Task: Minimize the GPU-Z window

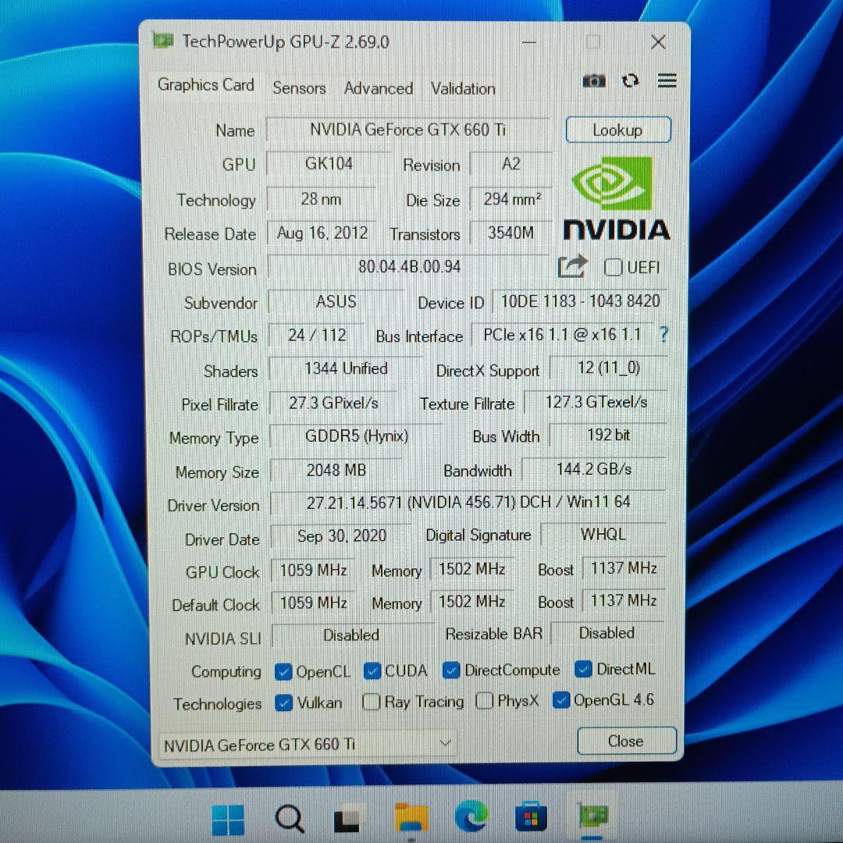Action: tap(529, 42)
